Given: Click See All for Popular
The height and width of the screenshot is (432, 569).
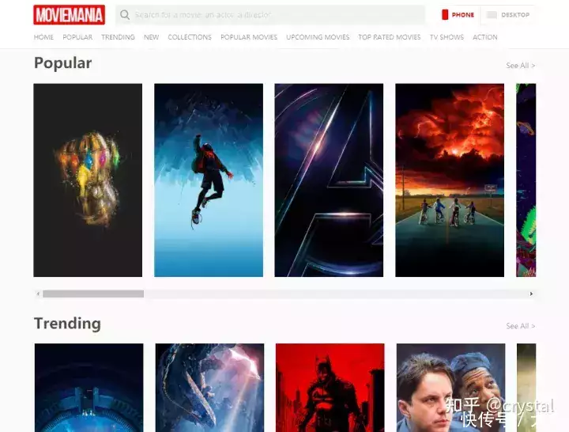Looking at the screenshot, I should (520, 66).
